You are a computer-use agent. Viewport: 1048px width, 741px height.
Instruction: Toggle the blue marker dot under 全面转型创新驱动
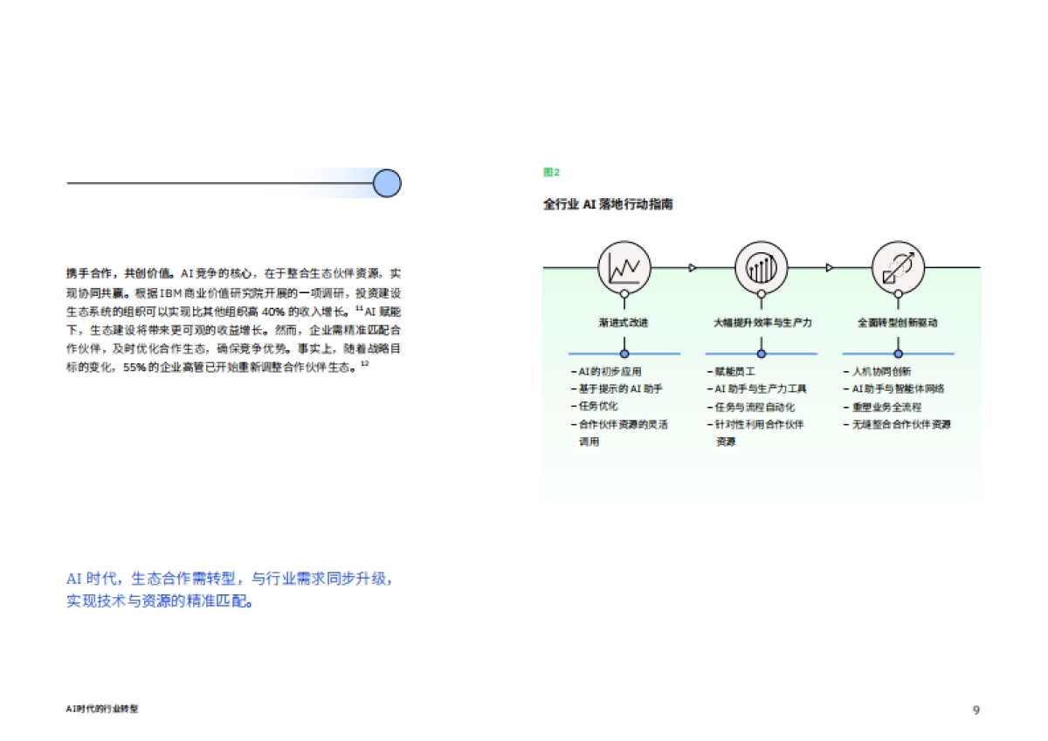click(898, 353)
